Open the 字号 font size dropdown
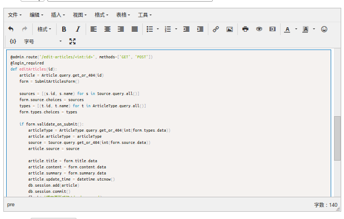The image size is (344, 219). [43, 41]
